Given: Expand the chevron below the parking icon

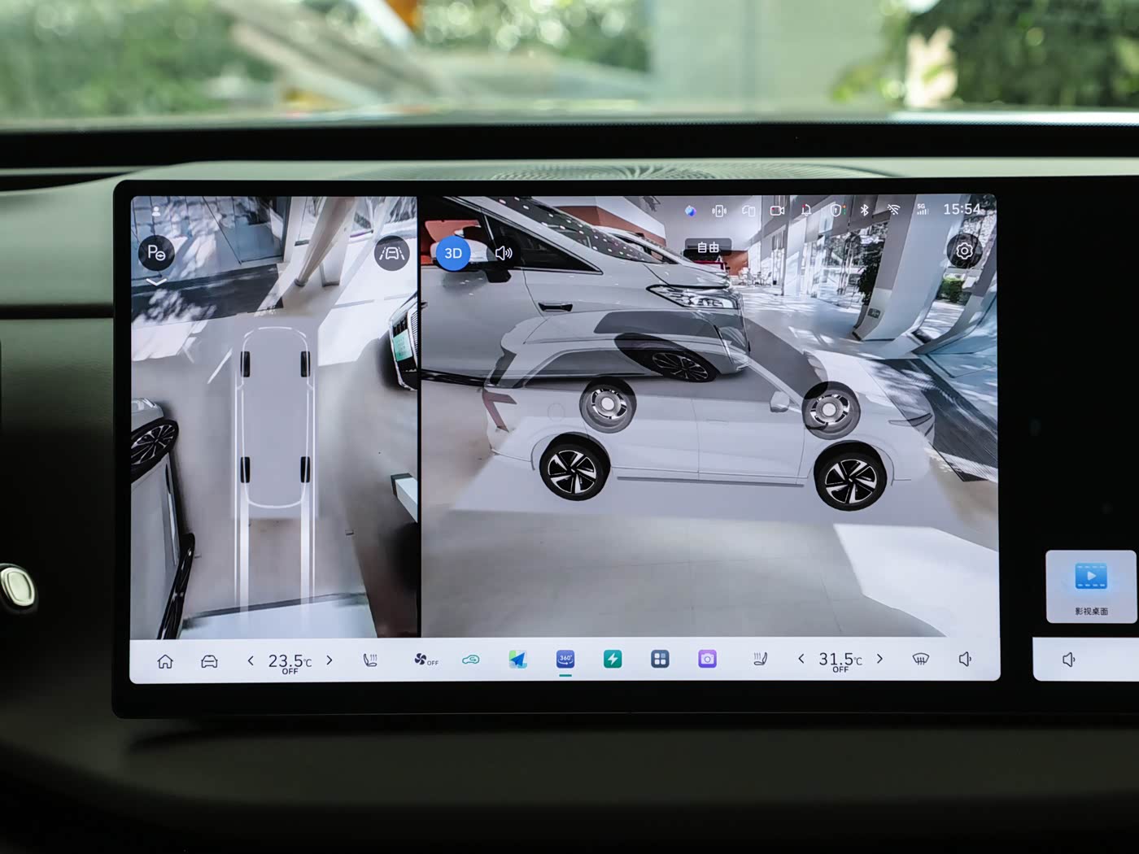Looking at the screenshot, I should tap(156, 282).
